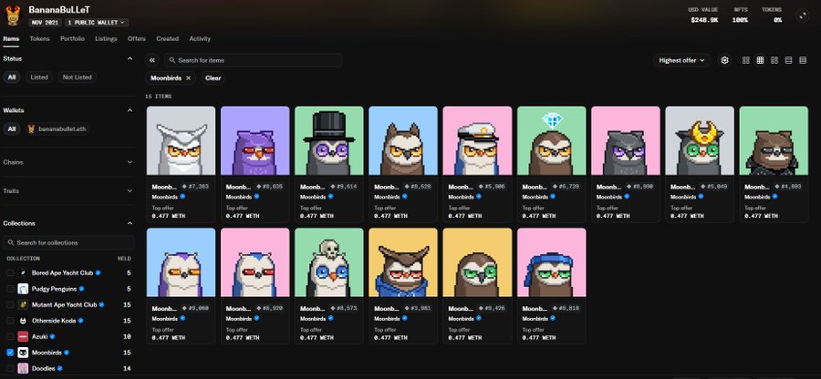Open the blue-hoodie Moonbird #3,981 thumbnail

click(403, 262)
